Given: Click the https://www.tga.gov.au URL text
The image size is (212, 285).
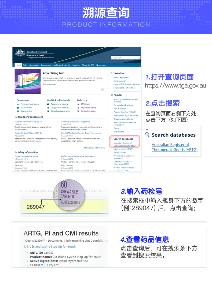Looking at the screenshot, I should click(175, 85).
